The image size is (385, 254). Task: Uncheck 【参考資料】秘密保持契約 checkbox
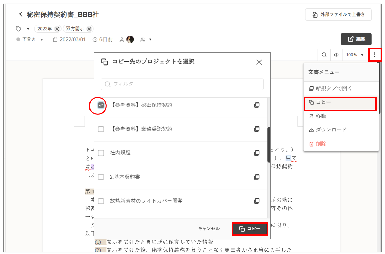(101, 105)
